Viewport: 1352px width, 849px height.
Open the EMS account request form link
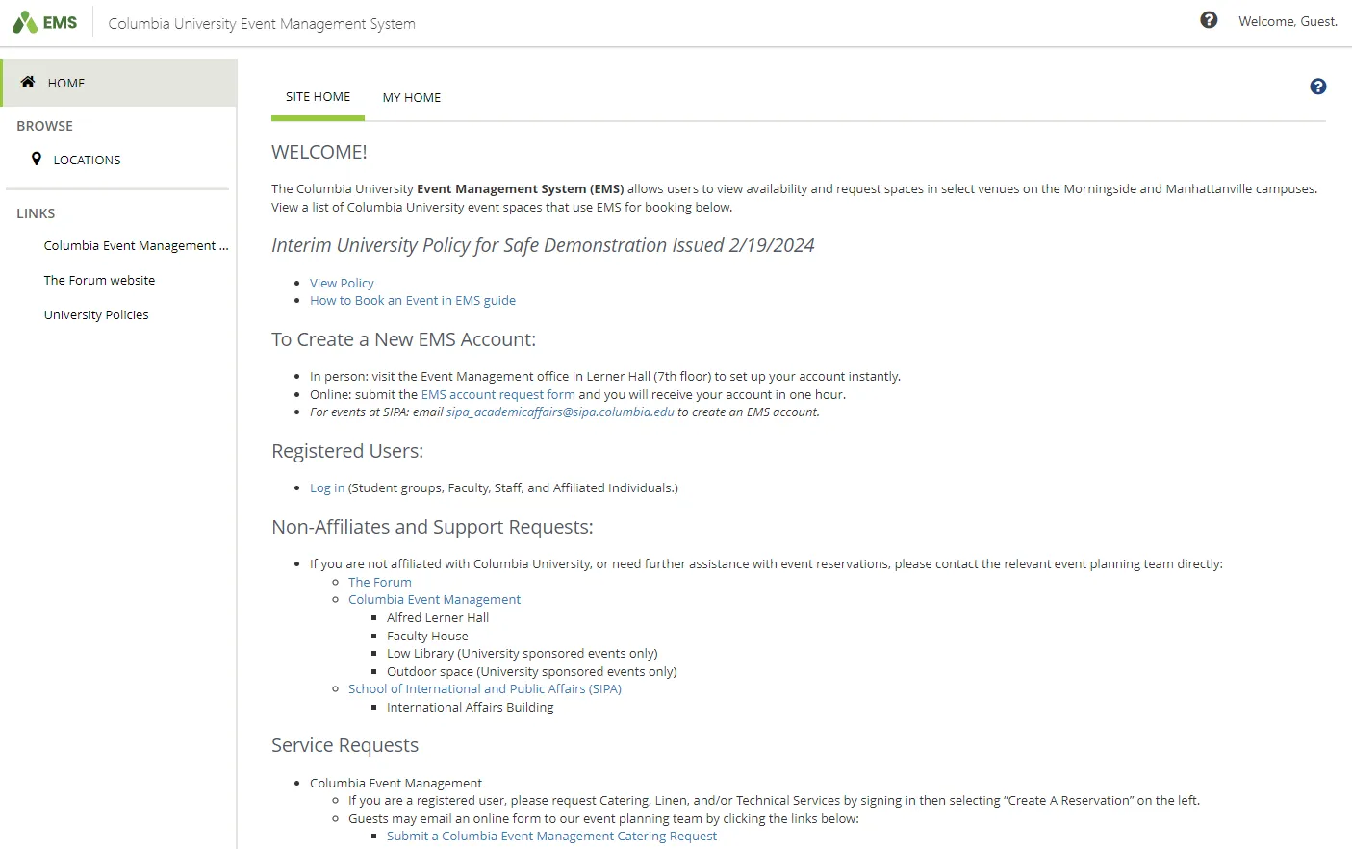[x=497, y=394]
